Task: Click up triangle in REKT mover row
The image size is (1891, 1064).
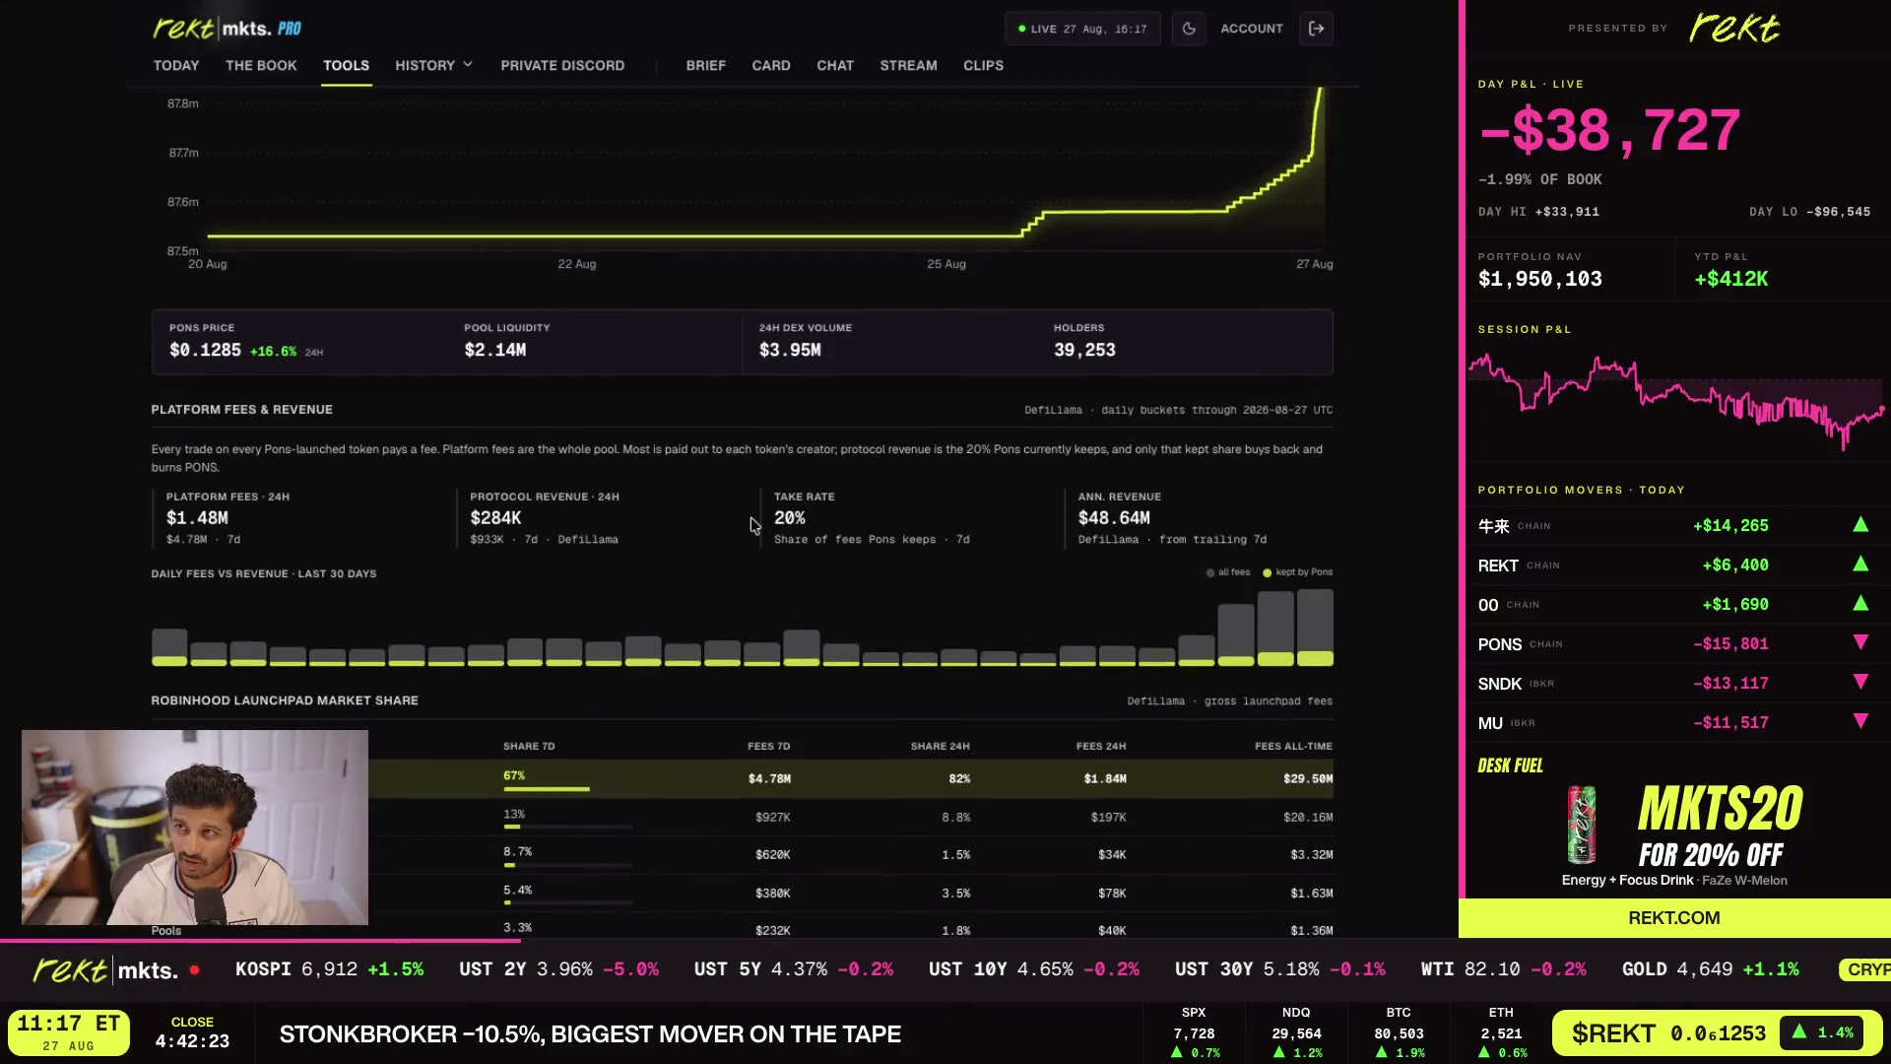Action: point(1860,565)
